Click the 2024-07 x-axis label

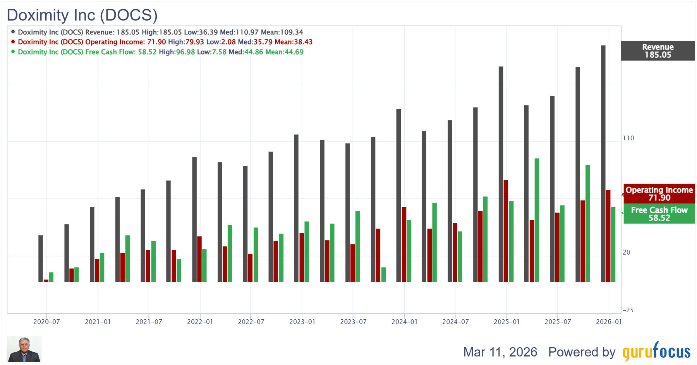456,322
